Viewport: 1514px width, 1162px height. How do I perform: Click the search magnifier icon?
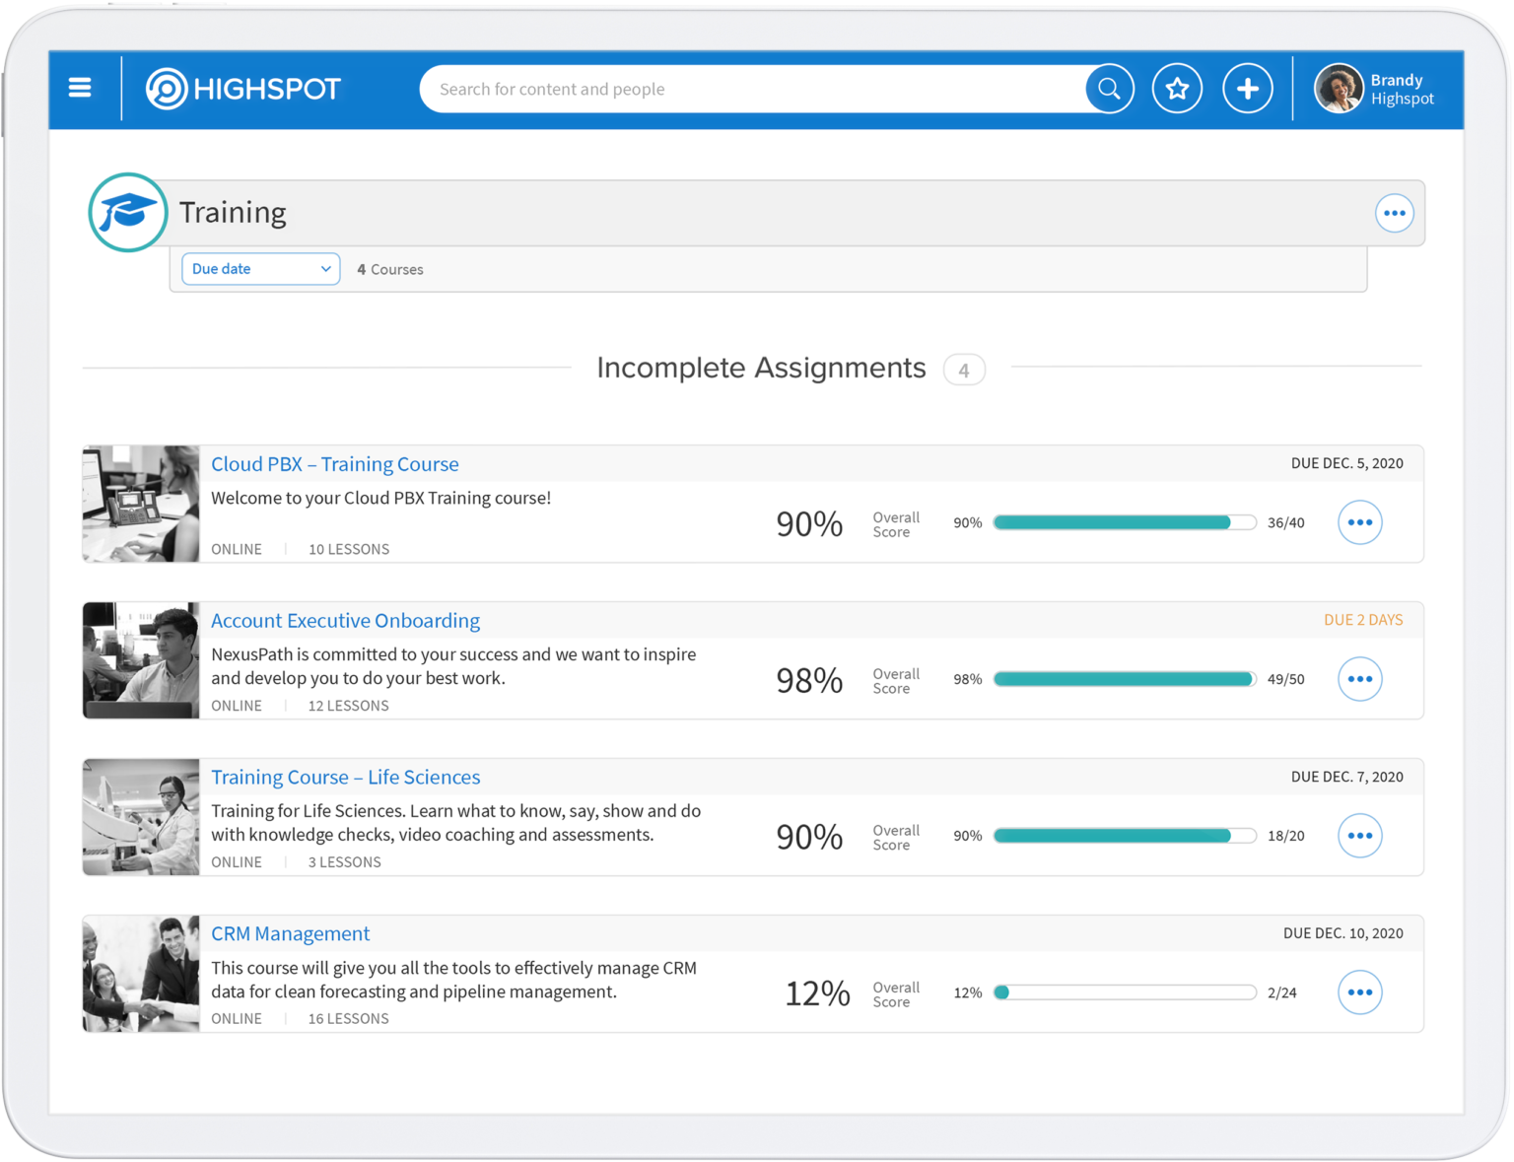(1109, 89)
